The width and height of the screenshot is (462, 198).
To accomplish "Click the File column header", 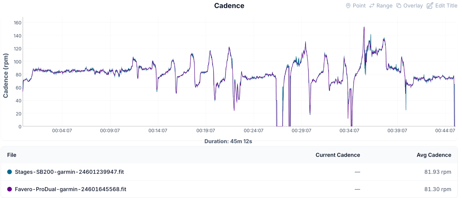I will tap(12, 155).
